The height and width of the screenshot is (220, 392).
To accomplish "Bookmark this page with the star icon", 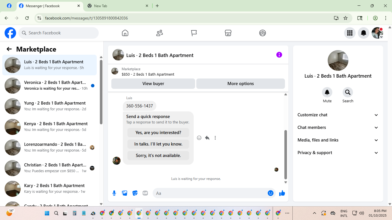I will coord(346,18).
